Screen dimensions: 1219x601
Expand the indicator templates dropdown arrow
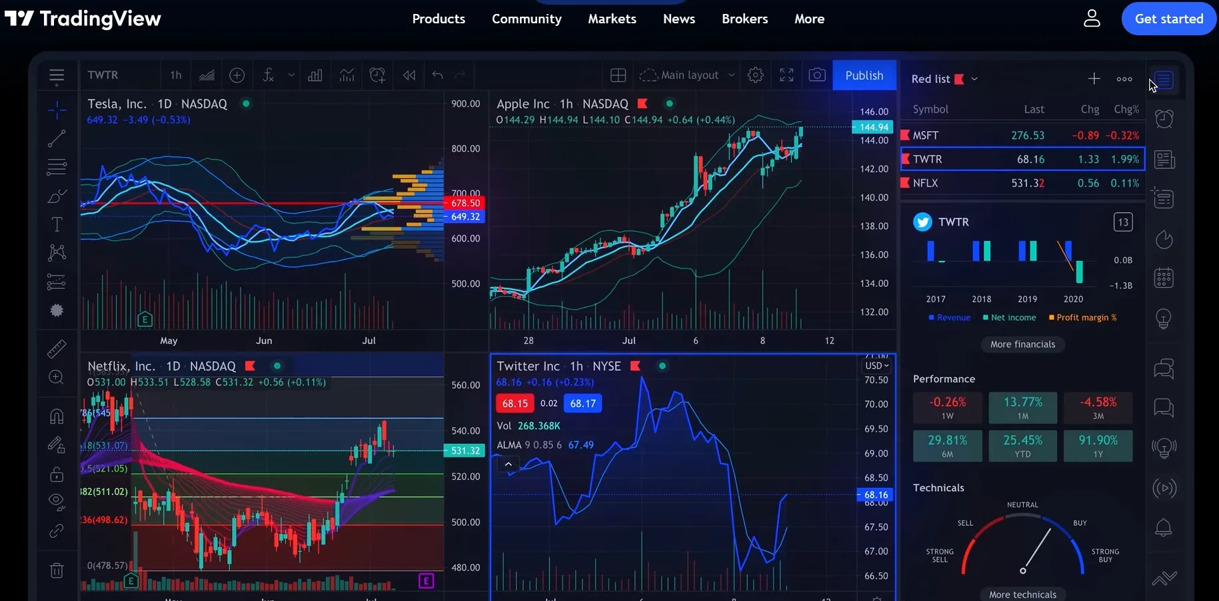[x=291, y=75]
